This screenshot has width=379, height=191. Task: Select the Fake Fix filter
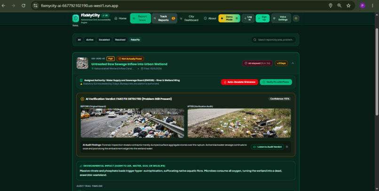click(135, 40)
